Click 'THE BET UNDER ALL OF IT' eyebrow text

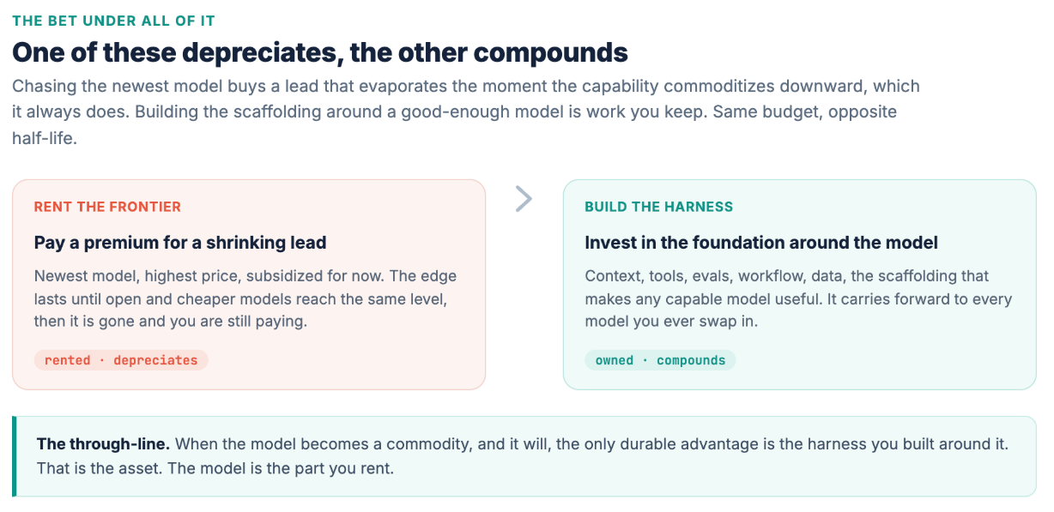[113, 21]
